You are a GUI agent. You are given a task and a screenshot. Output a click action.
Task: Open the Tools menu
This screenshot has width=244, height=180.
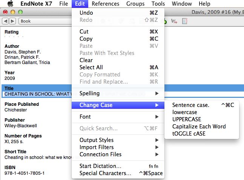(158, 3)
